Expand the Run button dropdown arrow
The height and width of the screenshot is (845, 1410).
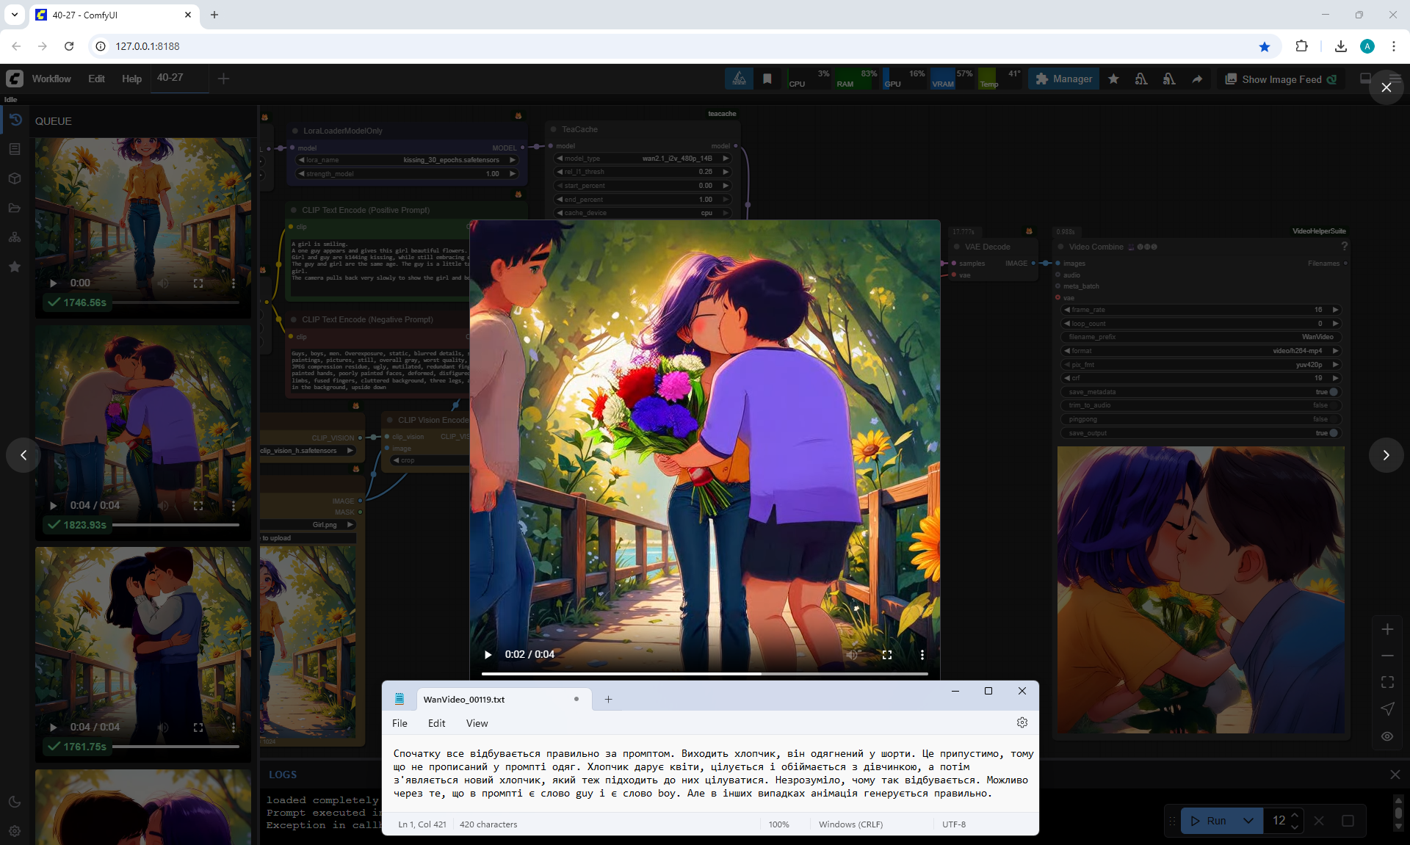(x=1248, y=821)
